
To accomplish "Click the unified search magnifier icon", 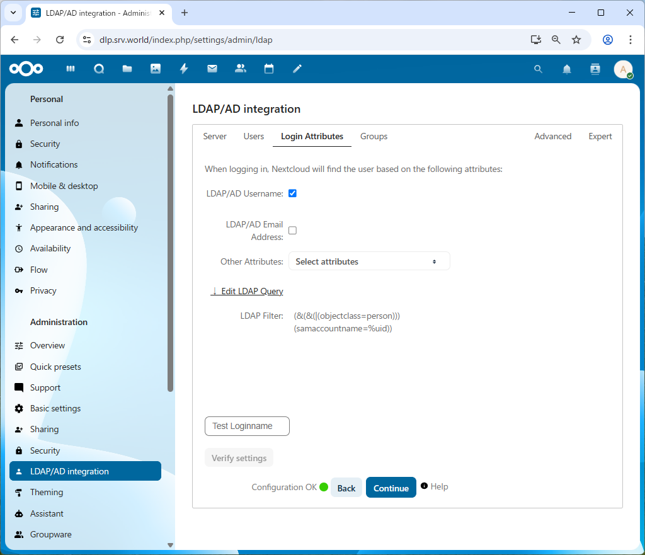I will click(538, 69).
